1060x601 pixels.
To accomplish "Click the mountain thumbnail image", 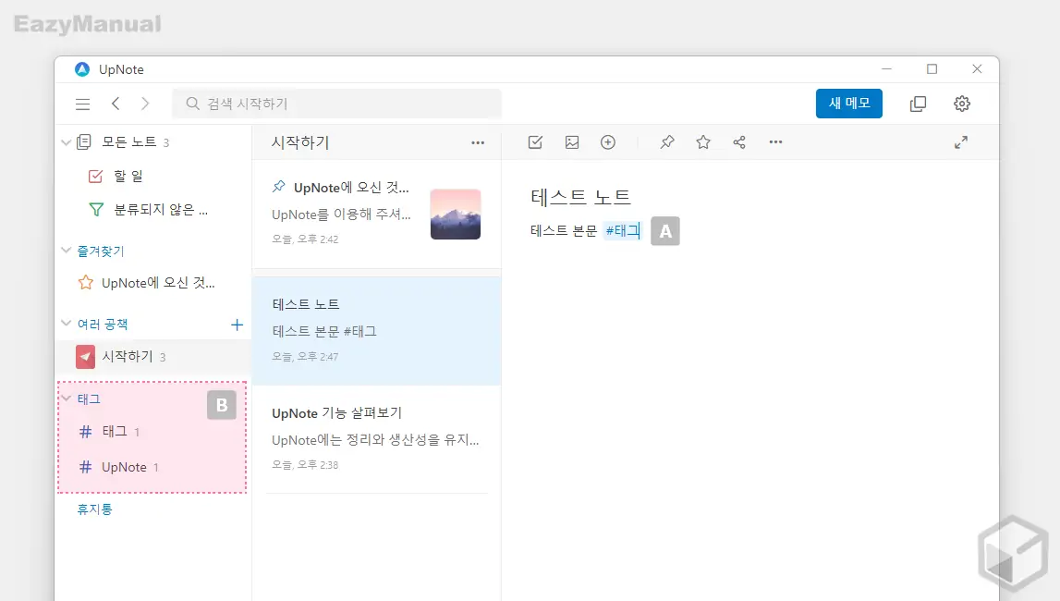I will click(x=456, y=215).
